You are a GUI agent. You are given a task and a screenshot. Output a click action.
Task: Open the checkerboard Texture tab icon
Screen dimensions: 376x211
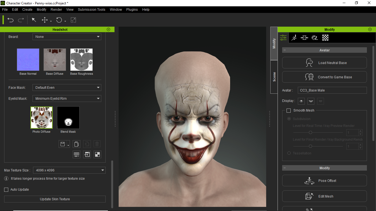(325, 38)
